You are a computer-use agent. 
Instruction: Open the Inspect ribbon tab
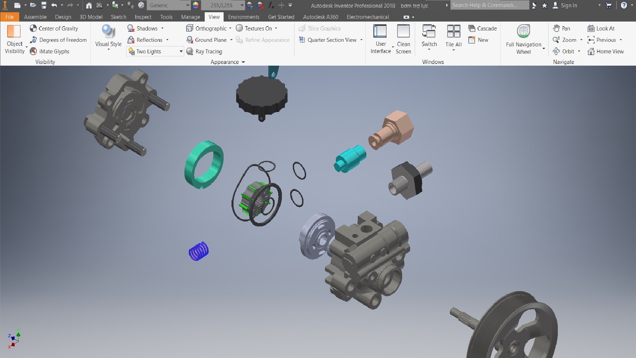pyautogui.click(x=143, y=17)
